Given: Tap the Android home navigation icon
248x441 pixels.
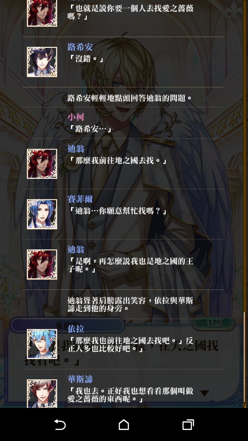Looking at the screenshot, I should coord(124,424).
